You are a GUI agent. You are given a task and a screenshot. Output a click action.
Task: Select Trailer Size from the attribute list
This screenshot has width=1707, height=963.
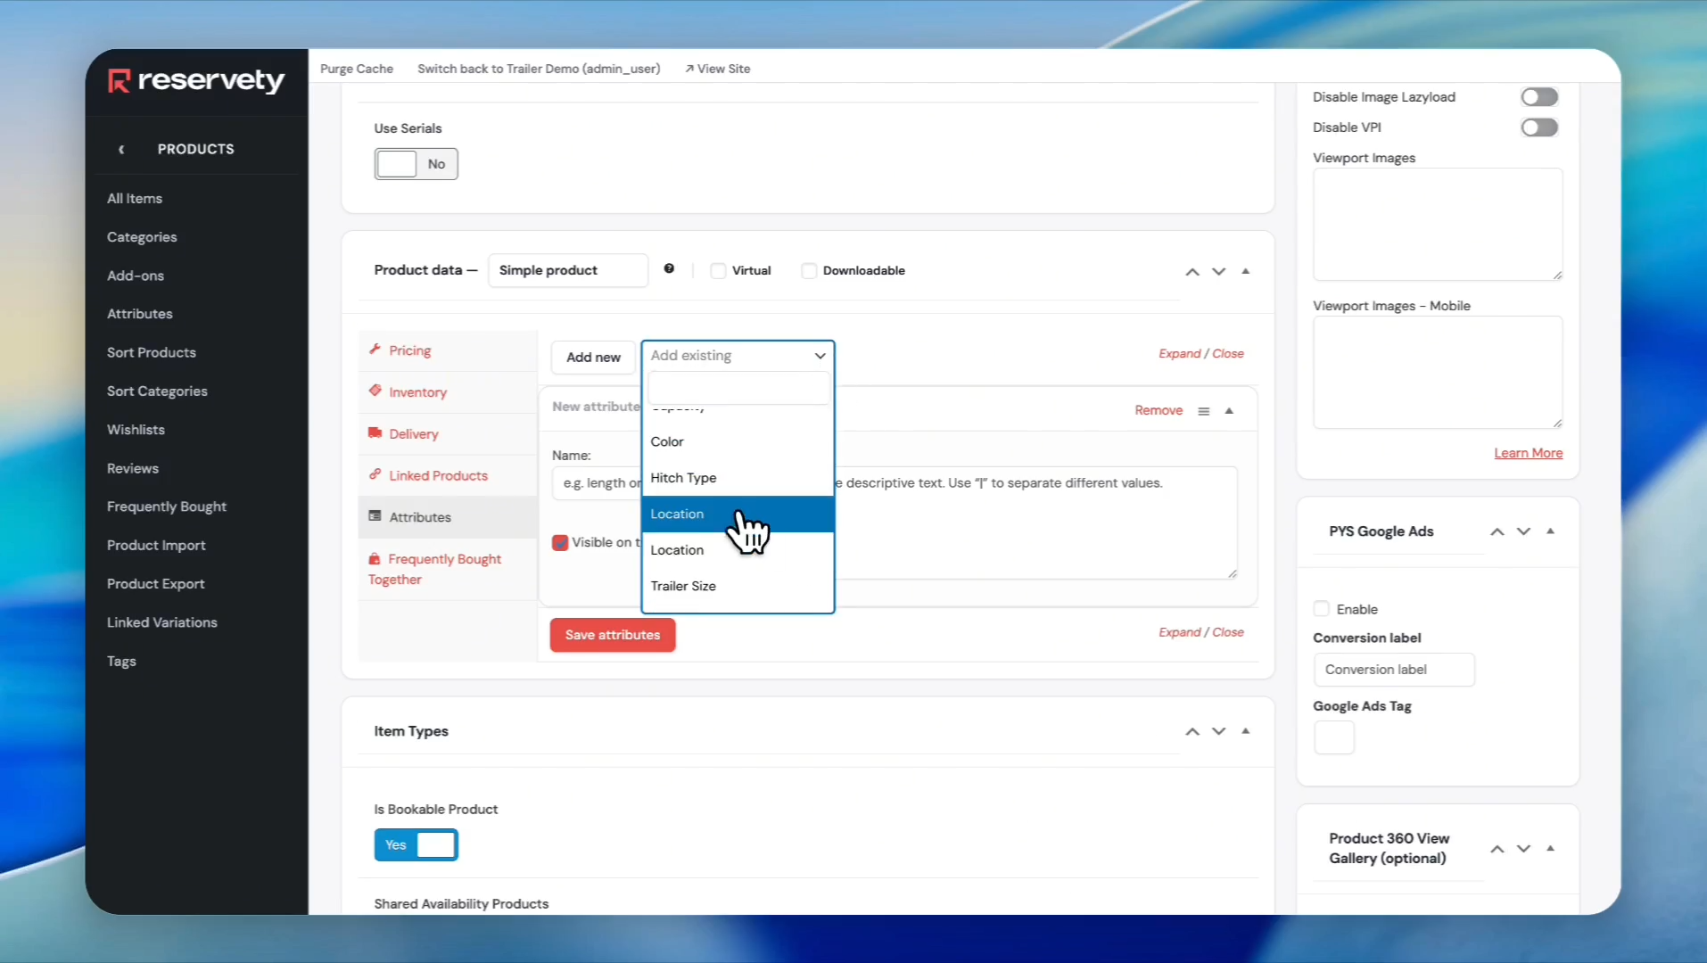click(x=738, y=586)
